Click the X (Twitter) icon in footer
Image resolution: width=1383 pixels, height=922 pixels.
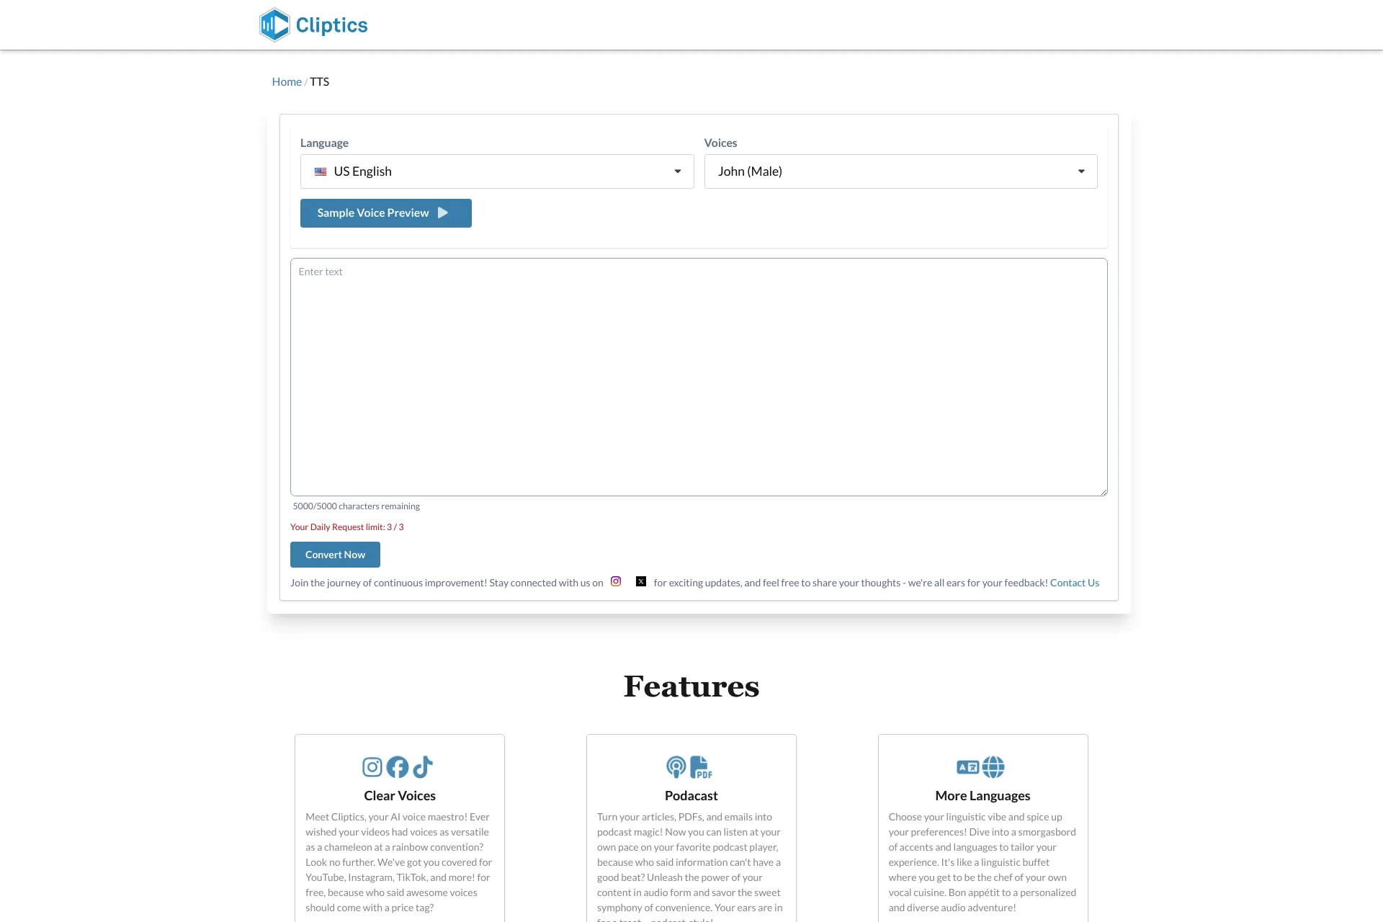tap(640, 581)
